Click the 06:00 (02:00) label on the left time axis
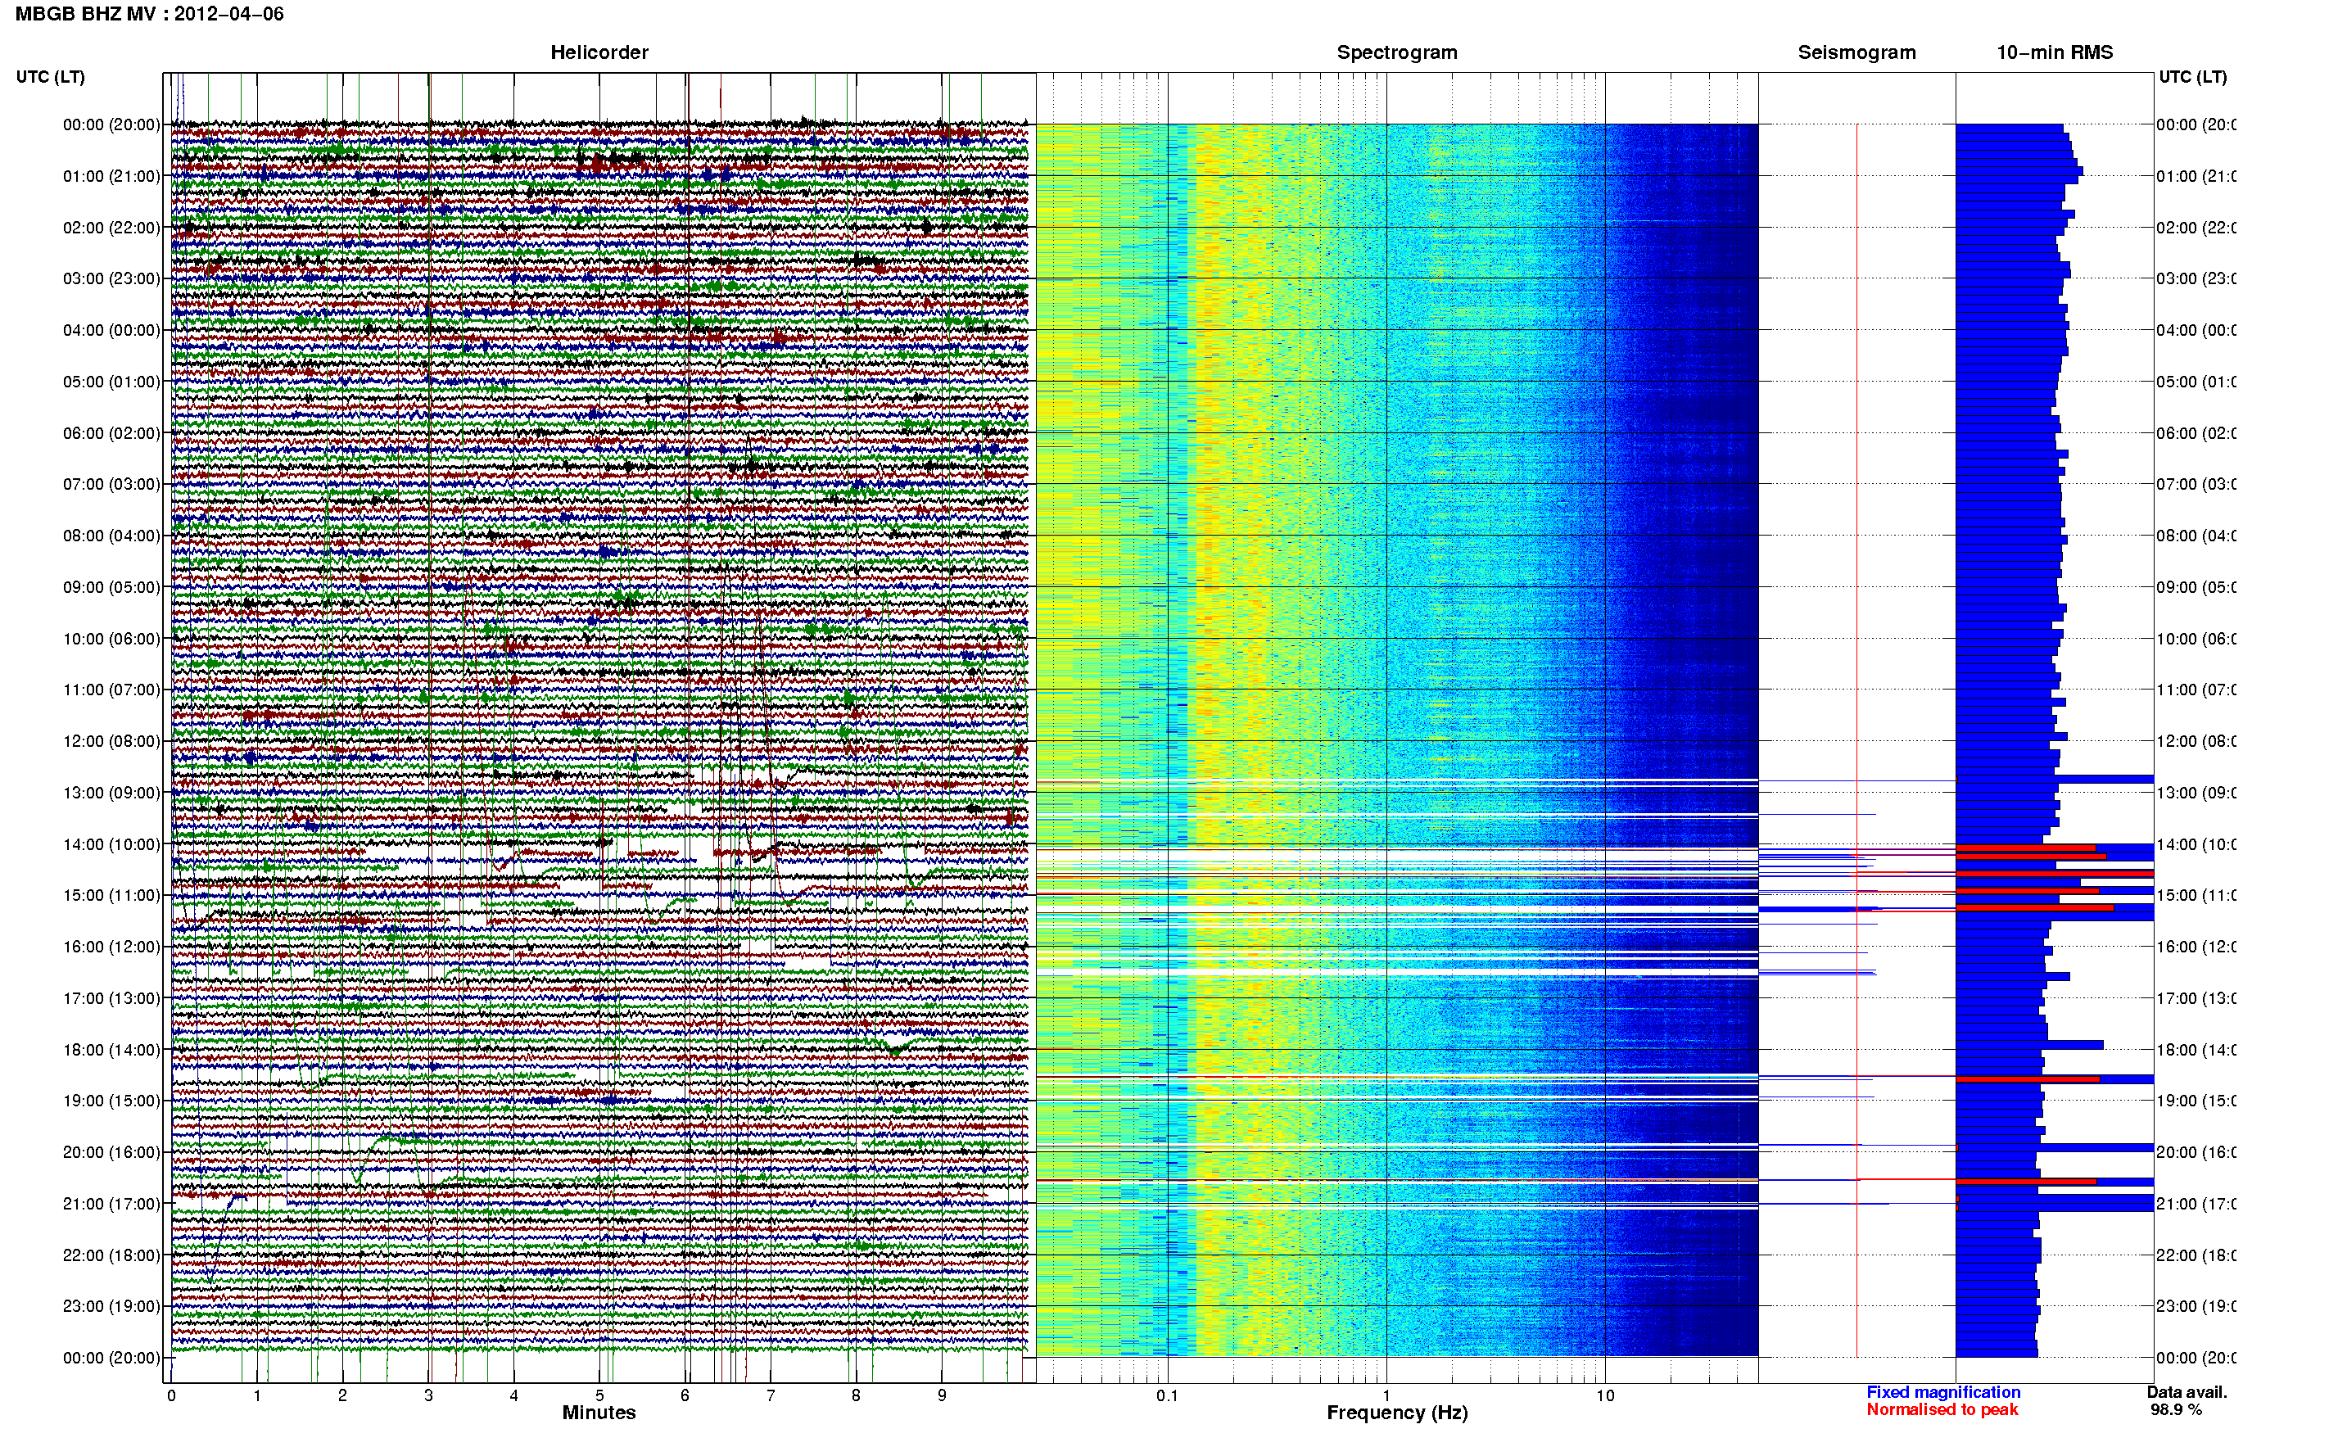 tap(111, 433)
